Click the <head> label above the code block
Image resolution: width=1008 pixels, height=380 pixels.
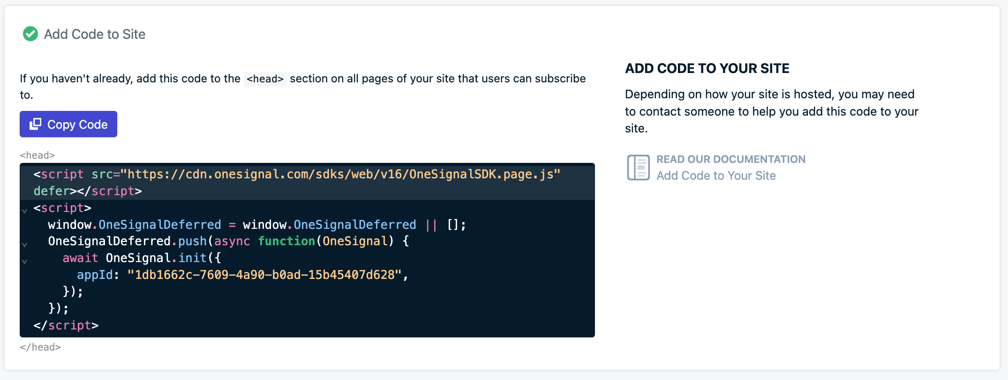tap(38, 155)
